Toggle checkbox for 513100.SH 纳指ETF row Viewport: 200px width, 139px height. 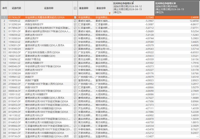coord(75,49)
